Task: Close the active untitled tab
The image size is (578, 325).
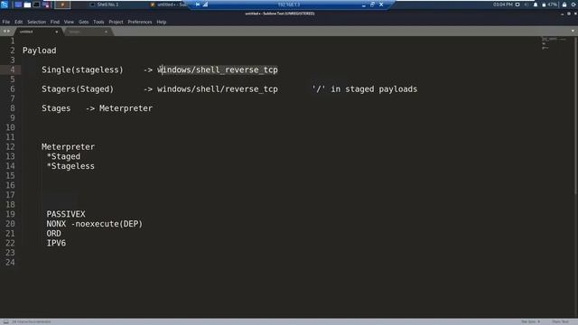Action: pyautogui.click(x=56, y=32)
